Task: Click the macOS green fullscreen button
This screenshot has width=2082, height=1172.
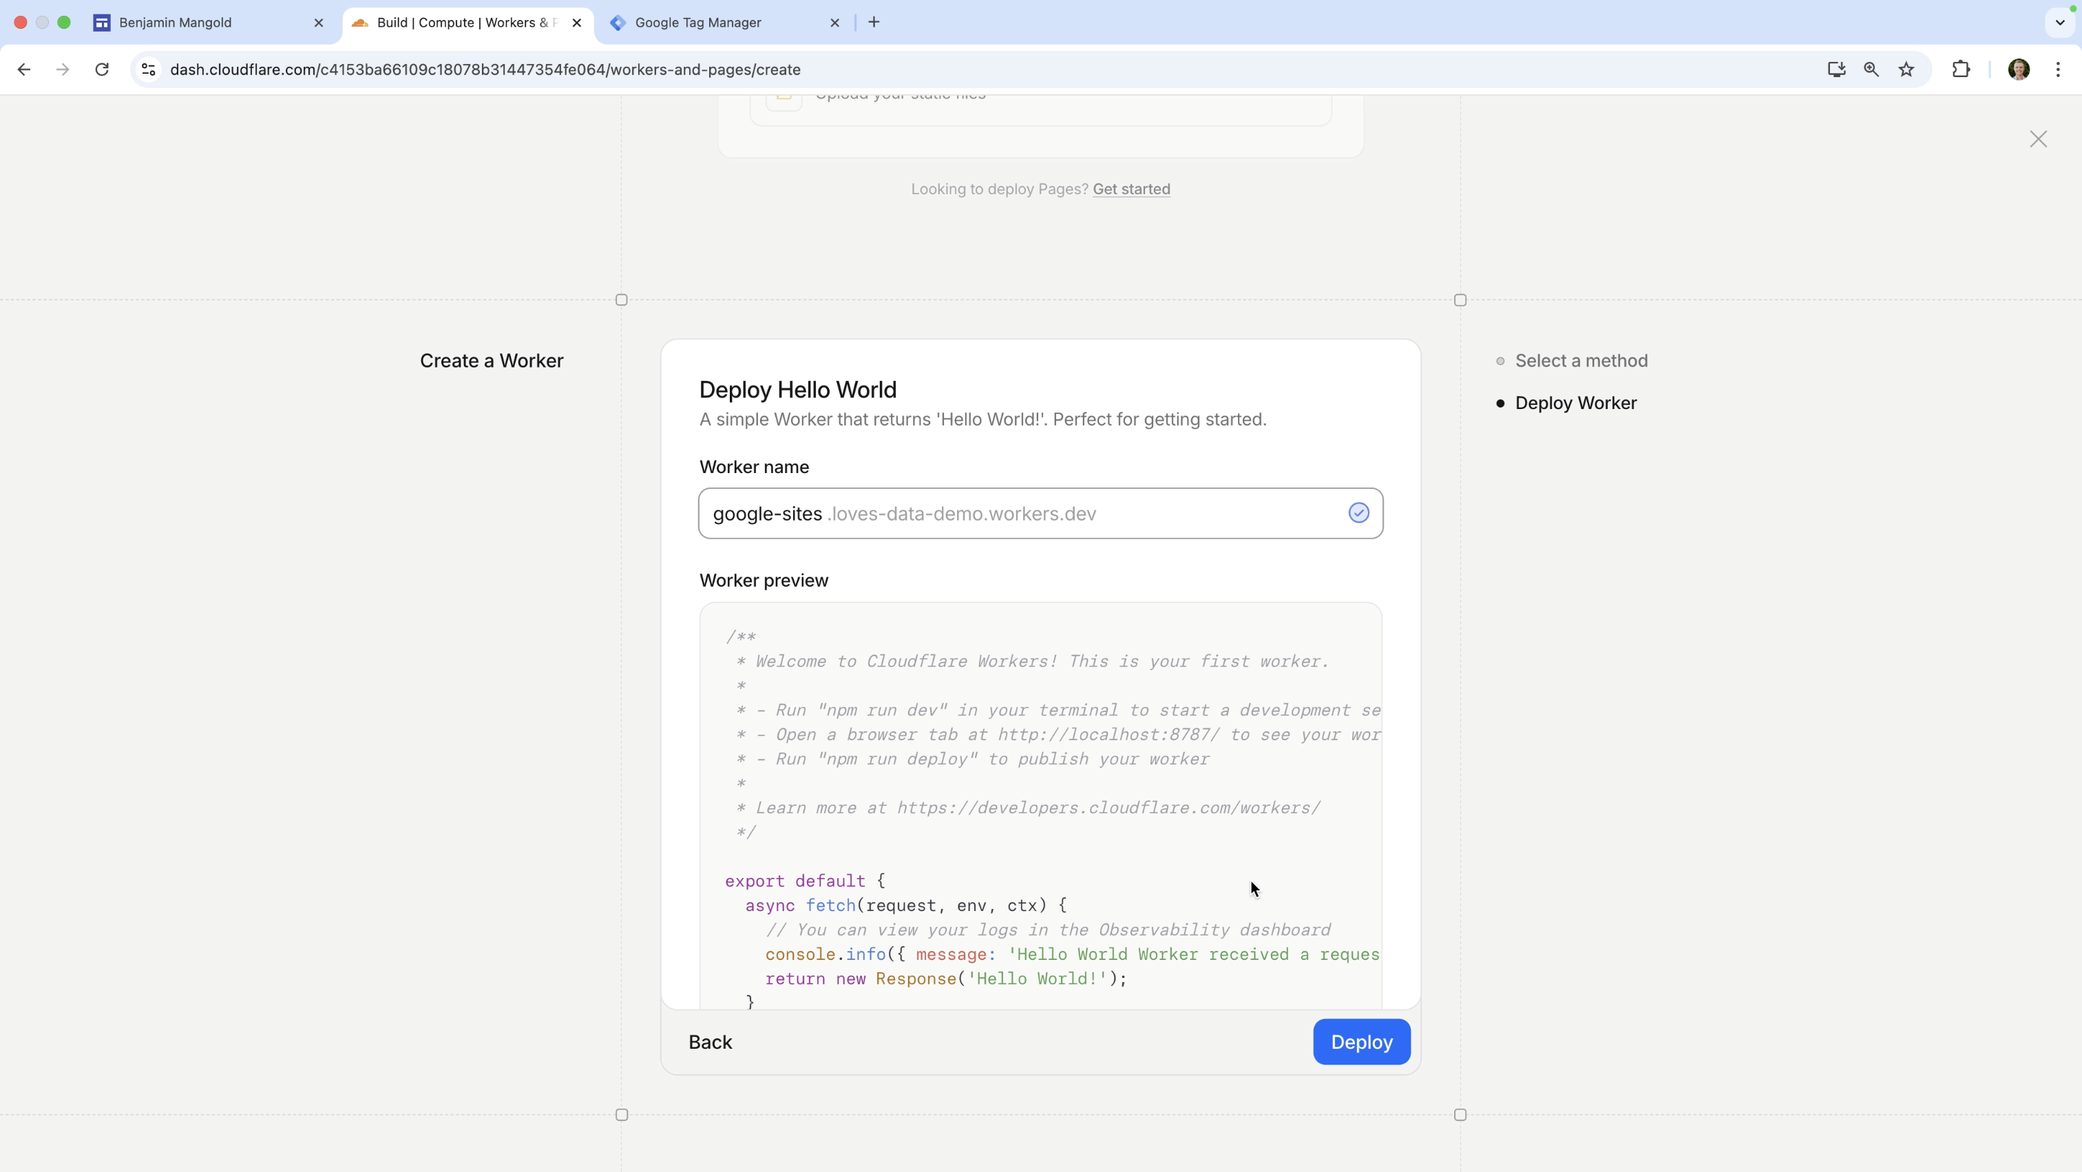Action: point(64,23)
